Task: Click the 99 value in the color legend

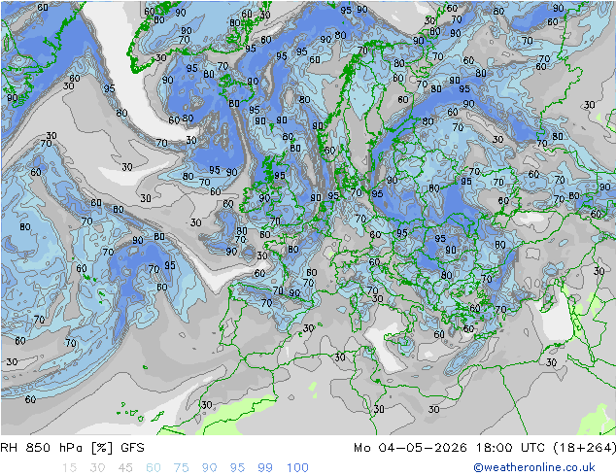Action: pos(265,467)
